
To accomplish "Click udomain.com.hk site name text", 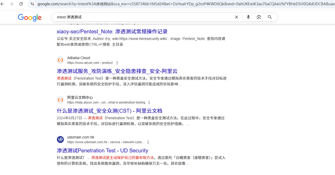I will [81, 137].
